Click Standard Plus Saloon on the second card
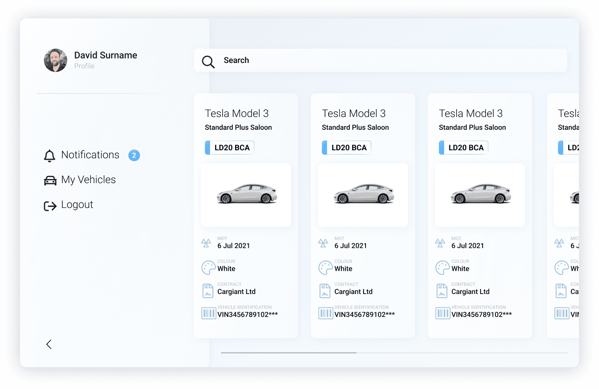Image resolution: width=599 pixels, height=389 pixels. pyautogui.click(x=355, y=127)
